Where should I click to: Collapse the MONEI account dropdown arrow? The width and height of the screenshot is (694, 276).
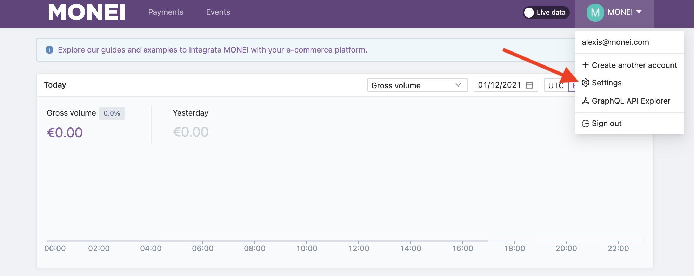click(639, 12)
